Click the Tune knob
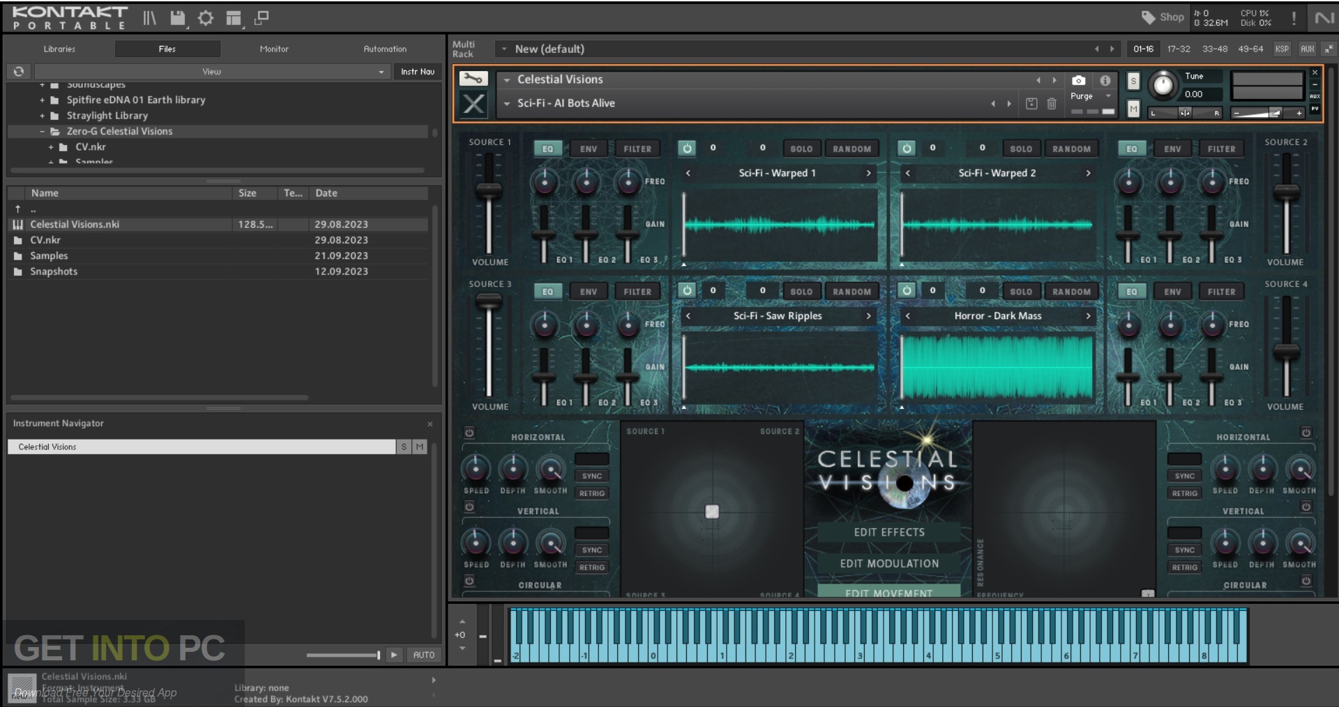 tap(1162, 85)
